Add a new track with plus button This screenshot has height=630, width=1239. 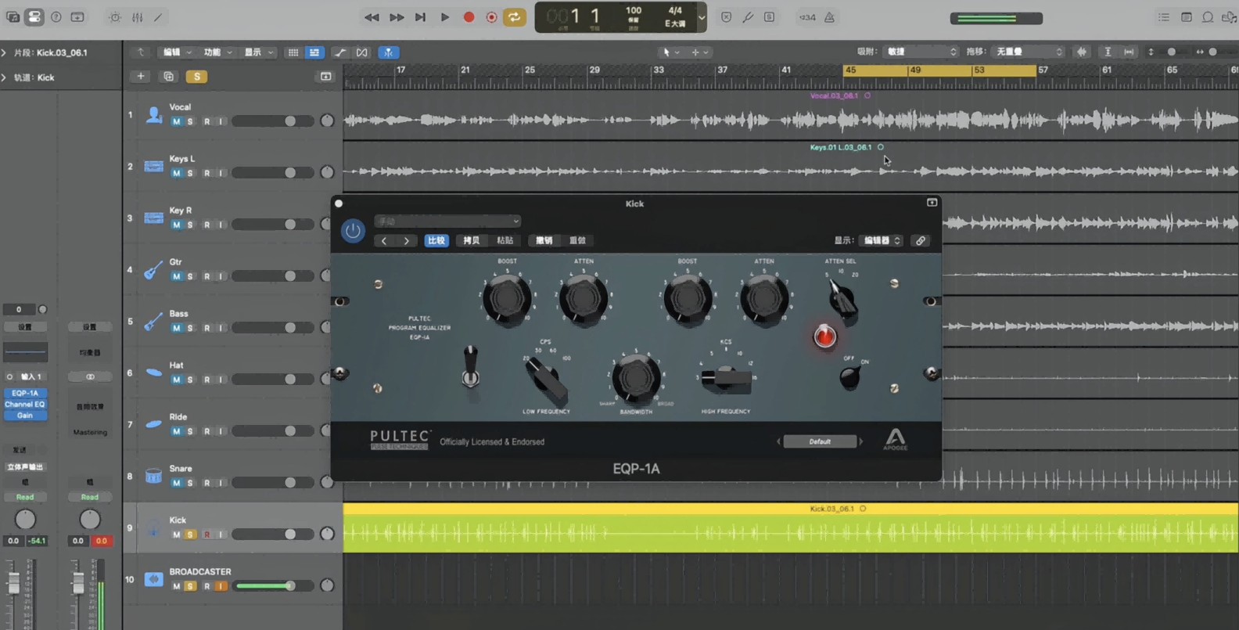141,77
